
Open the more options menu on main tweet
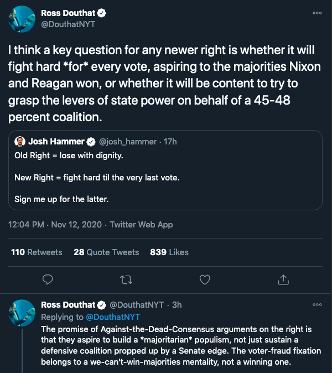pos(317,13)
